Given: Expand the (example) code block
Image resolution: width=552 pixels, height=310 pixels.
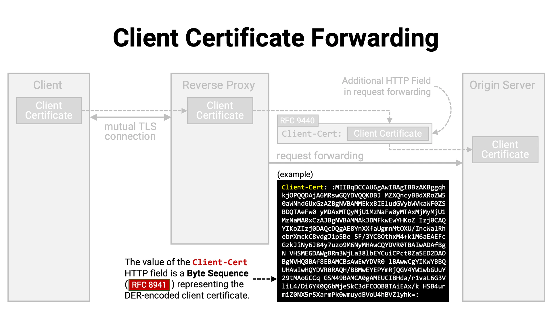Looking at the screenshot, I should point(295,174).
